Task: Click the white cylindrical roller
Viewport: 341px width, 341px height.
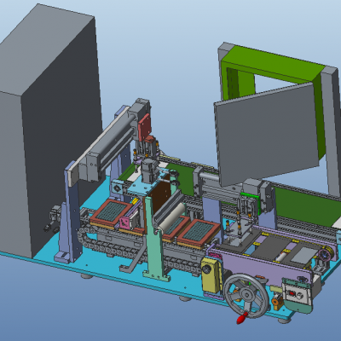Action: 172,217
